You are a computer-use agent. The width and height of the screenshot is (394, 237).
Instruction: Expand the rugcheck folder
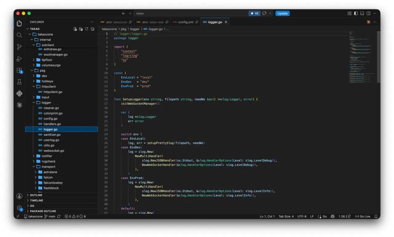tap(34, 161)
